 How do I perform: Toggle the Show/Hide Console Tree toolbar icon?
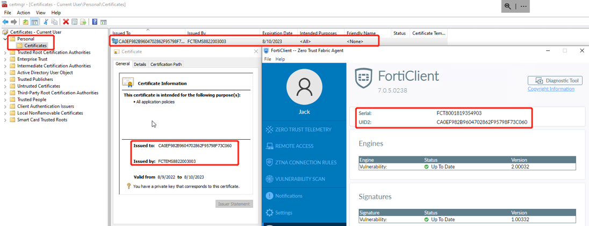[x=34, y=22]
